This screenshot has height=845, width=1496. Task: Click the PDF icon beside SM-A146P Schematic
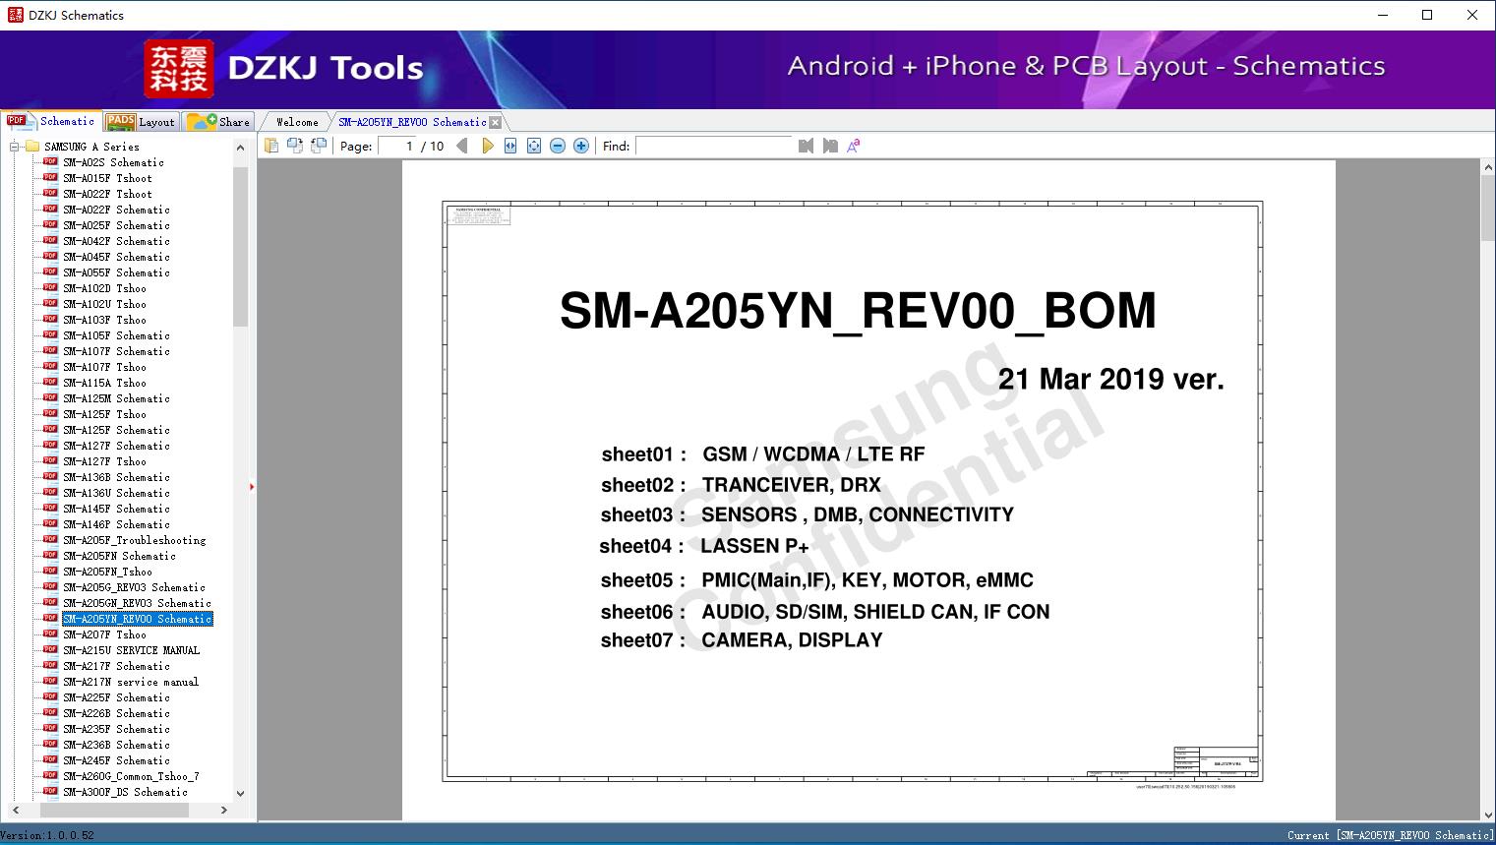pos(51,524)
